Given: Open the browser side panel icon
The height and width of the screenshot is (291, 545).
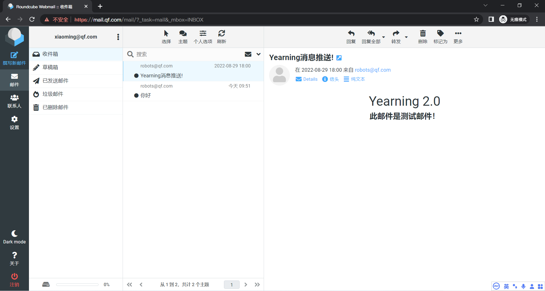Looking at the screenshot, I should [491, 19].
